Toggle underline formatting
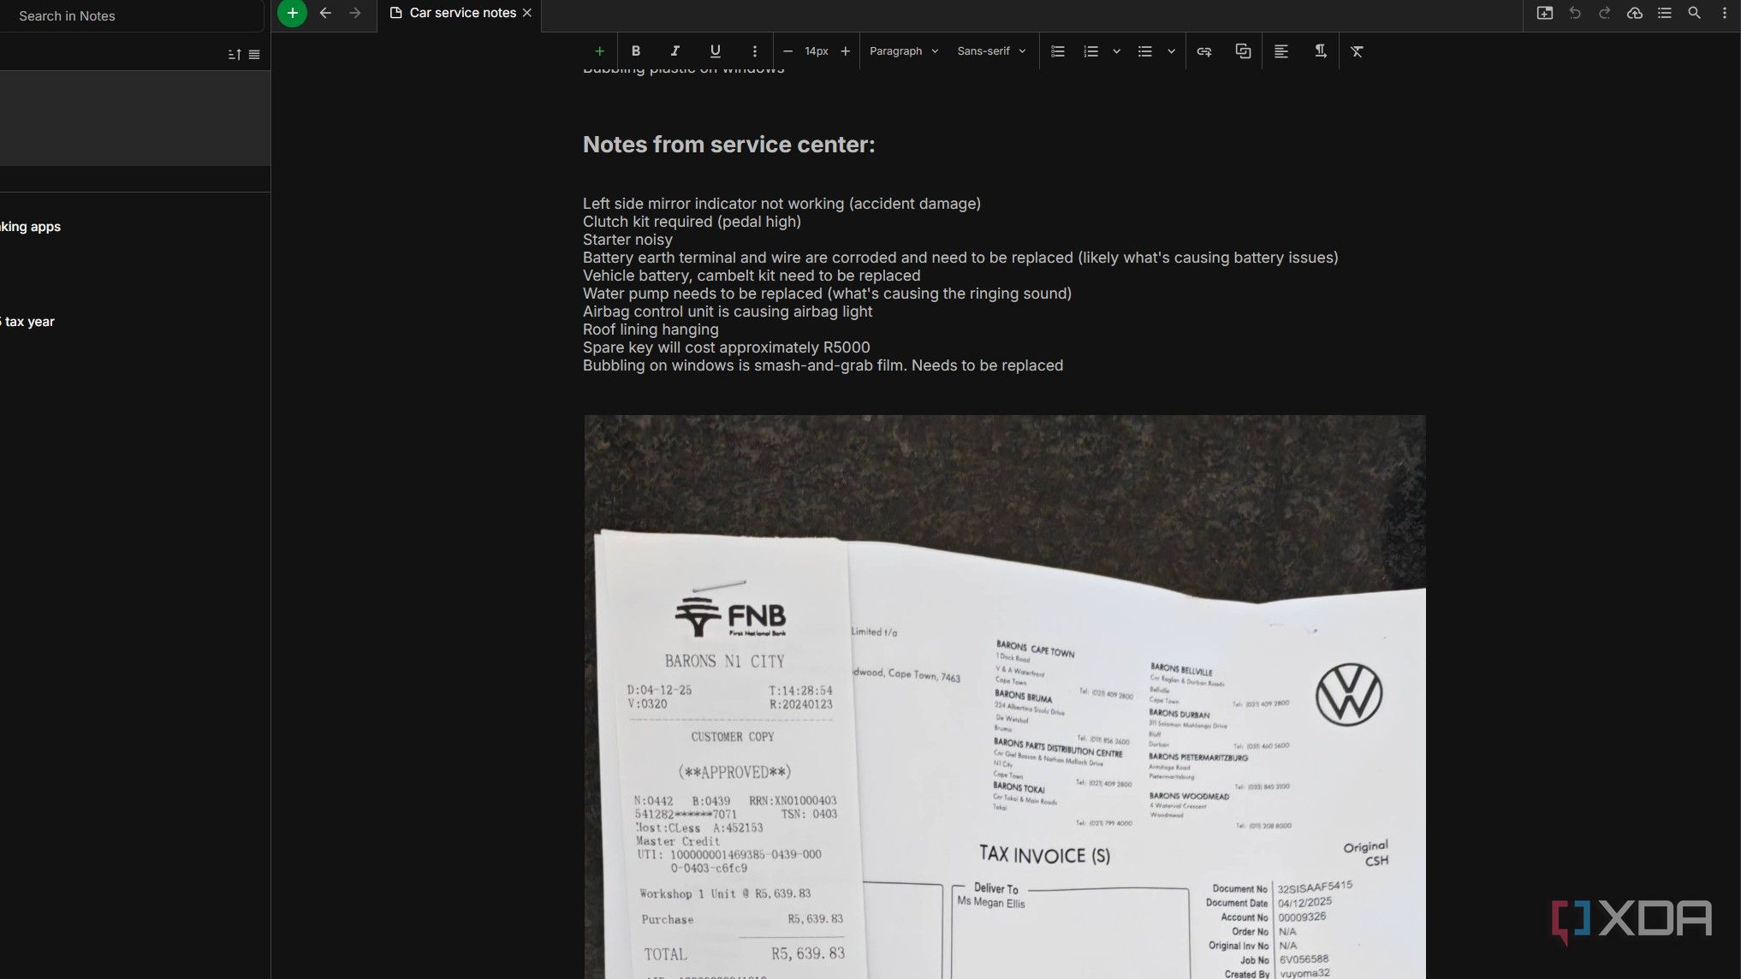 (x=716, y=51)
